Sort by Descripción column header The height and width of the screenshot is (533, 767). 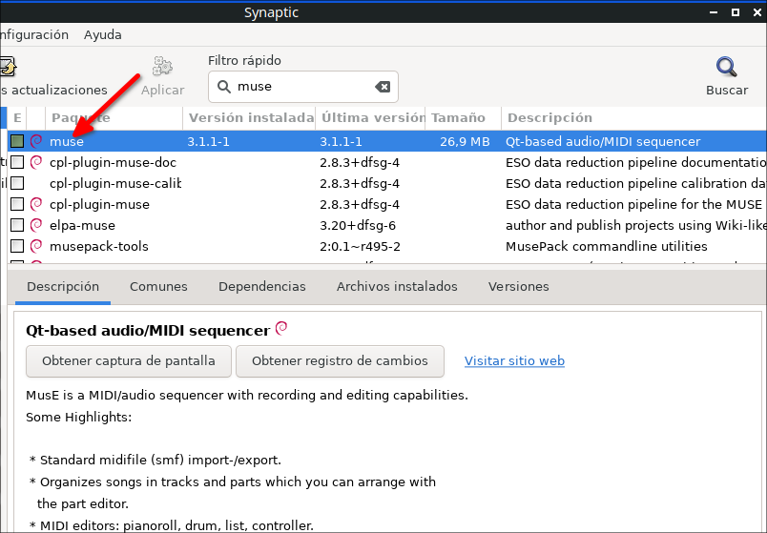coord(634,118)
